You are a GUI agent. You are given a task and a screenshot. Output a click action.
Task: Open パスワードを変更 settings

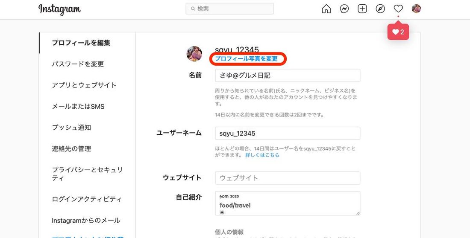coord(78,64)
